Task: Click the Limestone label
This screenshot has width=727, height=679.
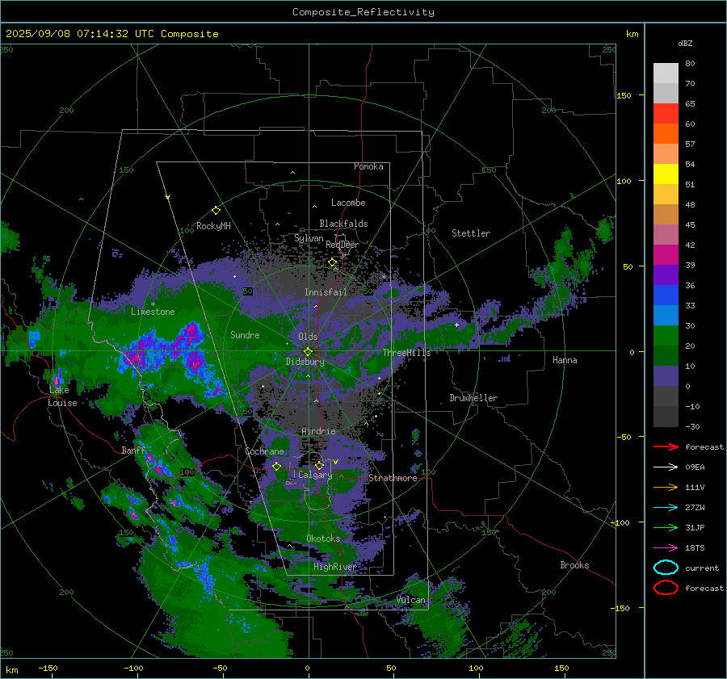Action: [x=153, y=312]
